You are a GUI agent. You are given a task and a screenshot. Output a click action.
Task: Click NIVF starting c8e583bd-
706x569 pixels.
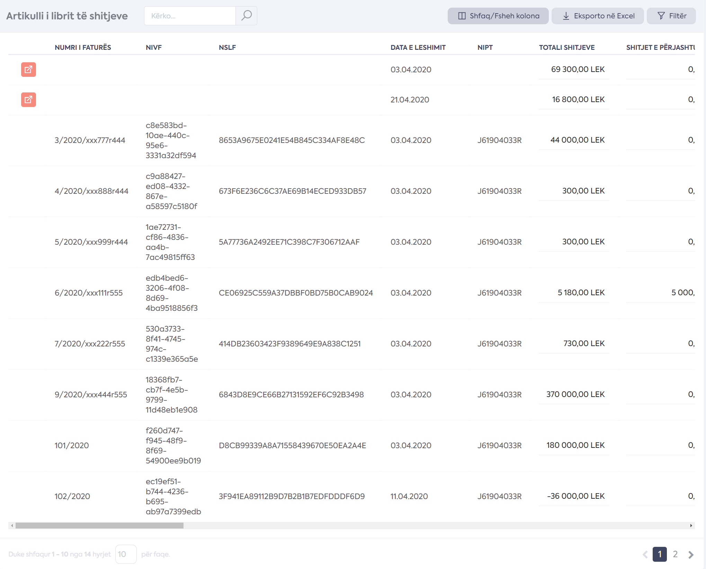[171, 140]
